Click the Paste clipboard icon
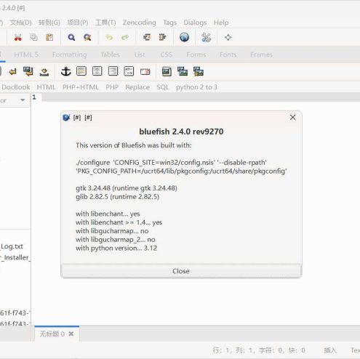This screenshot has height=359, width=360. click(x=49, y=37)
